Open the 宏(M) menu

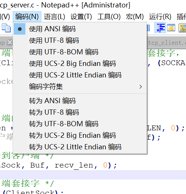point(135,17)
